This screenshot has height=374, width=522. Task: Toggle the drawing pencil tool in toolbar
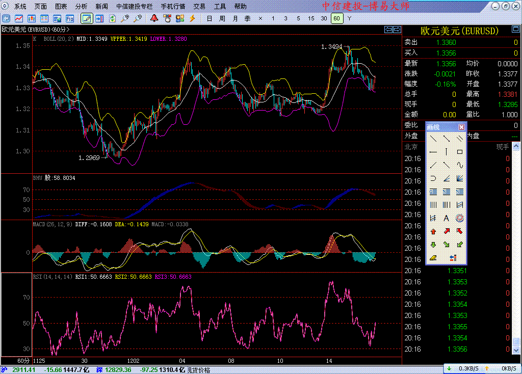tap(86, 18)
